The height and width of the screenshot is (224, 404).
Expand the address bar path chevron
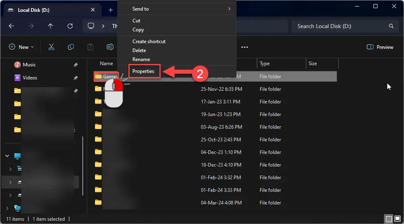pyautogui.click(x=103, y=26)
